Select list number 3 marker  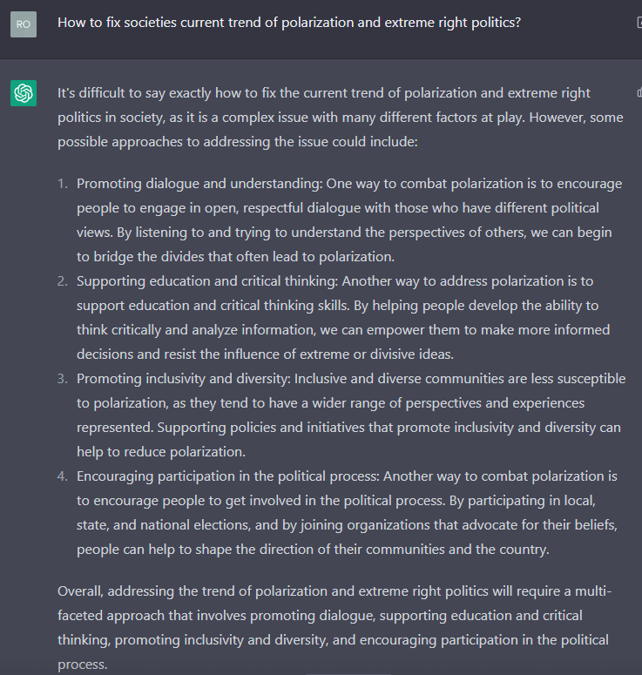[63, 379]
